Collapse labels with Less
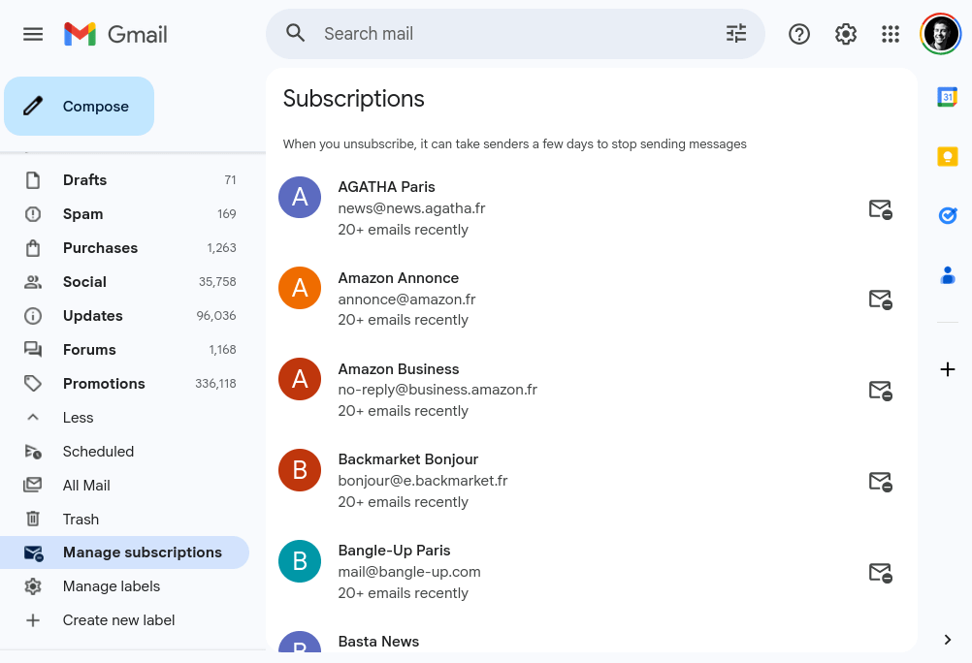The width and height of the screenshot is (972, 663). pos(78,418)
